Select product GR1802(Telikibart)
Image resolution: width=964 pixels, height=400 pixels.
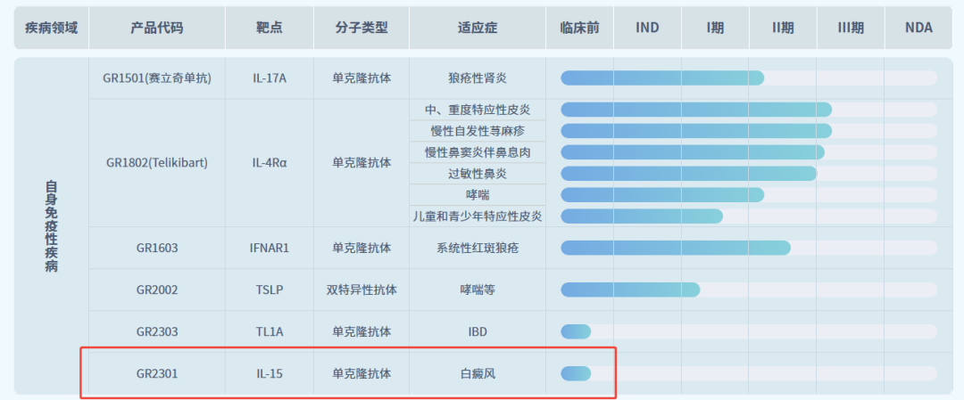tap(157, 162)
